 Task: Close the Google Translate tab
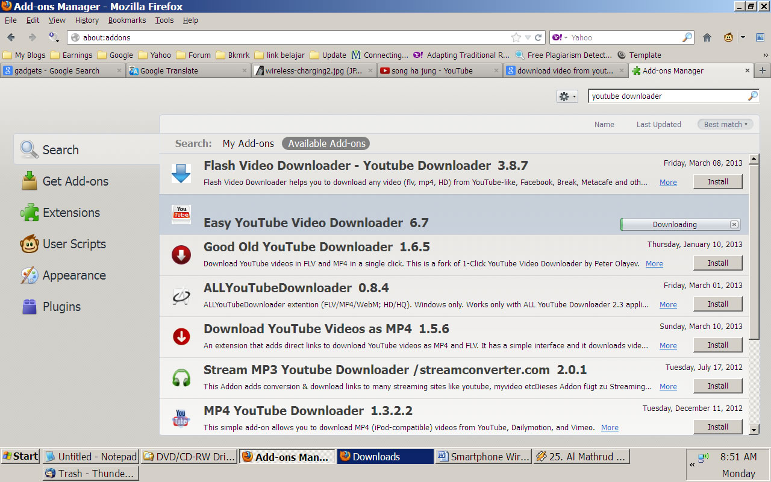coord(244,70)
